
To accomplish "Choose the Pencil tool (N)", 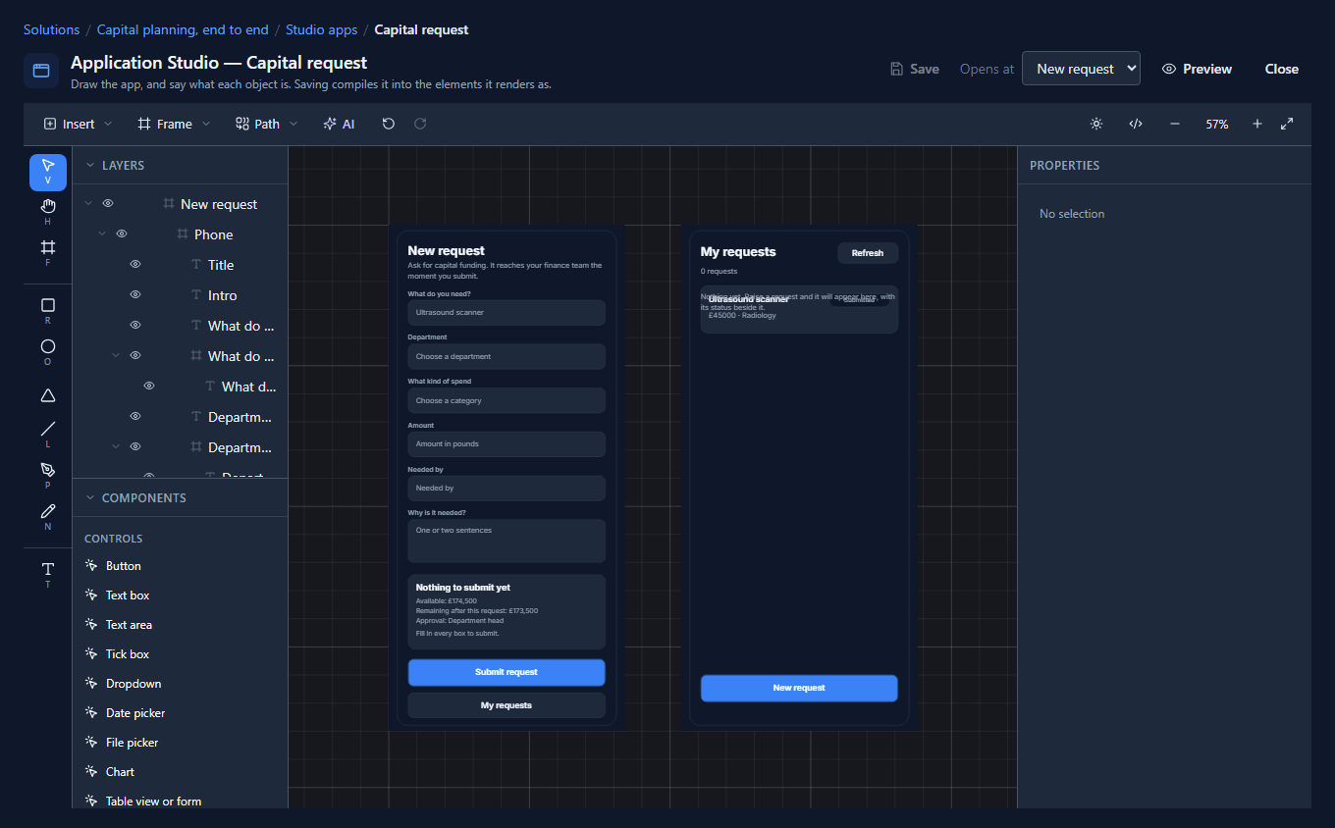I will (x=48, y=517).
